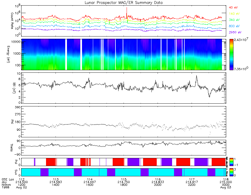Click the '214.917' day-of-year label
This screenshot has height=195, width=251.
click(192, 182)
